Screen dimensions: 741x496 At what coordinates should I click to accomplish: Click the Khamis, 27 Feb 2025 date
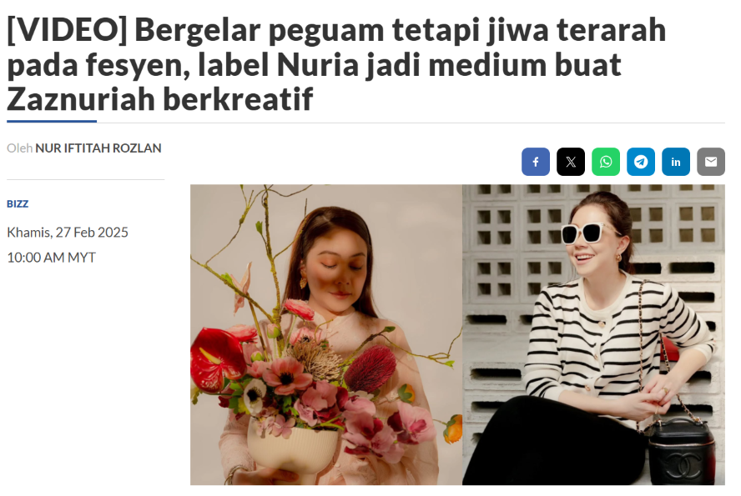[x=68, y=233]
